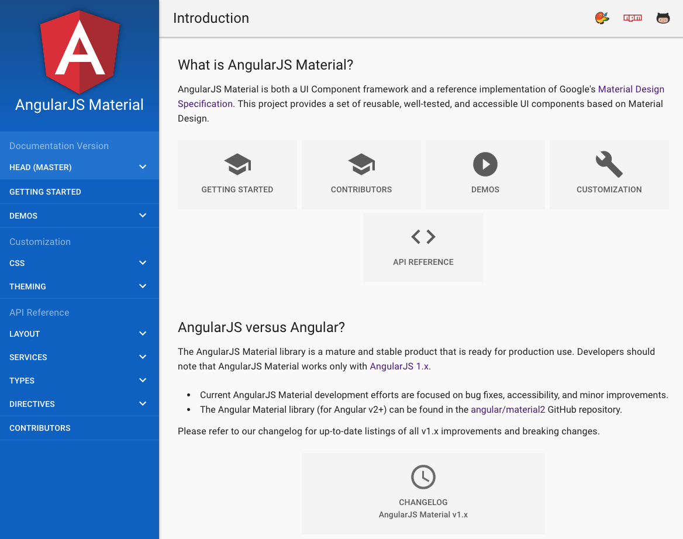The width and height of the screenshot is (683, 539).
Task: Follow the angular/material2 link
Action: click(x=508, y=410)
